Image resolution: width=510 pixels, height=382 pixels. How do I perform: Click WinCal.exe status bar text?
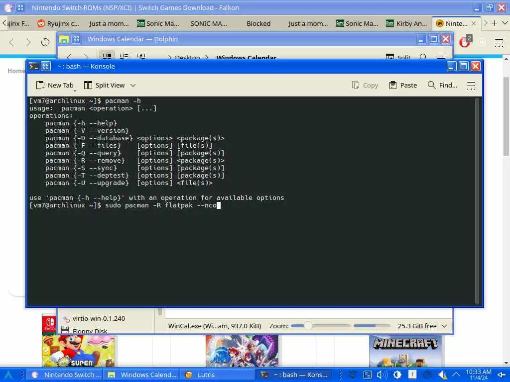[215, 326]
